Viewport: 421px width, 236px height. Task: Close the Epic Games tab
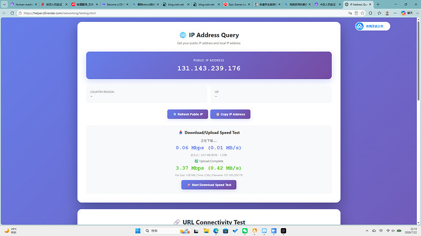(x=249, y=4)
